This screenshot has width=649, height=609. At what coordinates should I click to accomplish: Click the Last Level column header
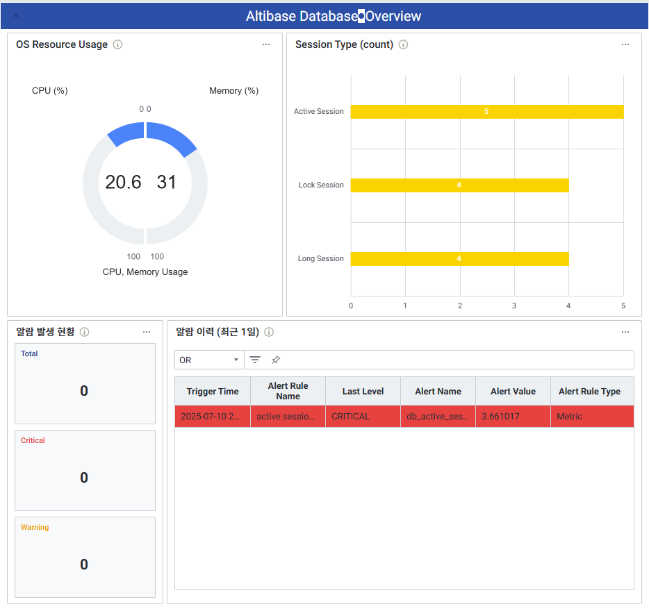pyautogui.click(x=363, y=391)
